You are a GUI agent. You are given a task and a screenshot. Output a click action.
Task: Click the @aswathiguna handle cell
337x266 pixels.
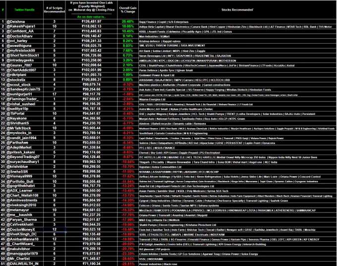(x=25, y=46)
